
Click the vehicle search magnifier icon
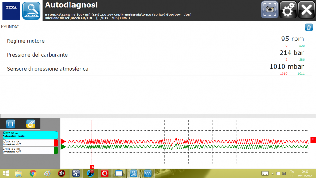click(31, 11)
